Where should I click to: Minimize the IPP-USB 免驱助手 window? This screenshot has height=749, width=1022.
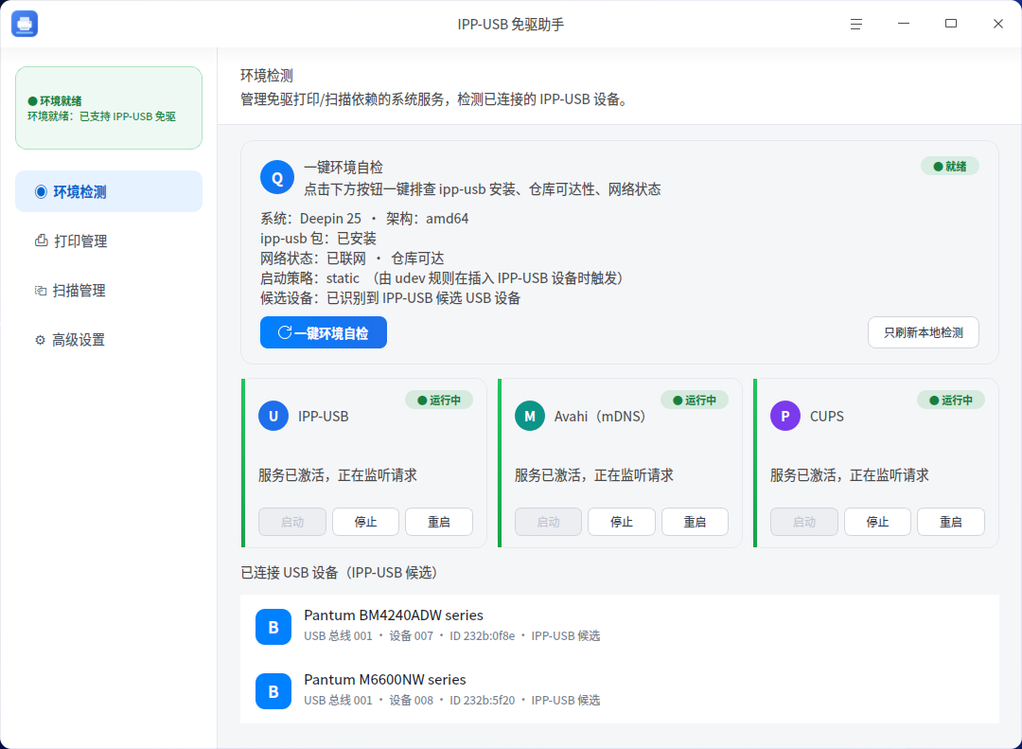click(904, 24)
